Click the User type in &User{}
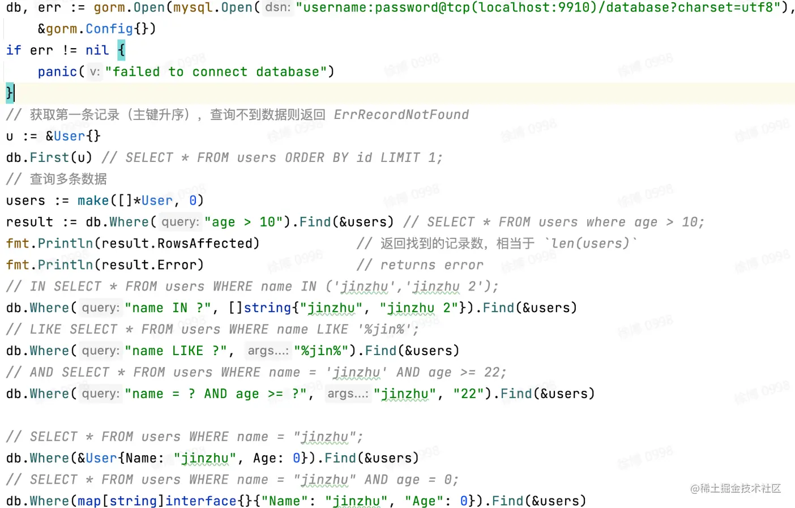This screenshot has width=795, height=508. [69, 136]
